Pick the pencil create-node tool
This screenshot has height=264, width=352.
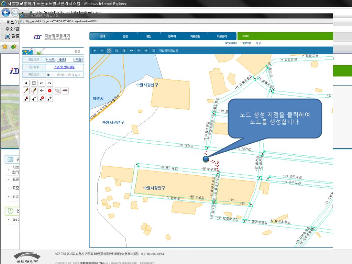pos(26,91)
